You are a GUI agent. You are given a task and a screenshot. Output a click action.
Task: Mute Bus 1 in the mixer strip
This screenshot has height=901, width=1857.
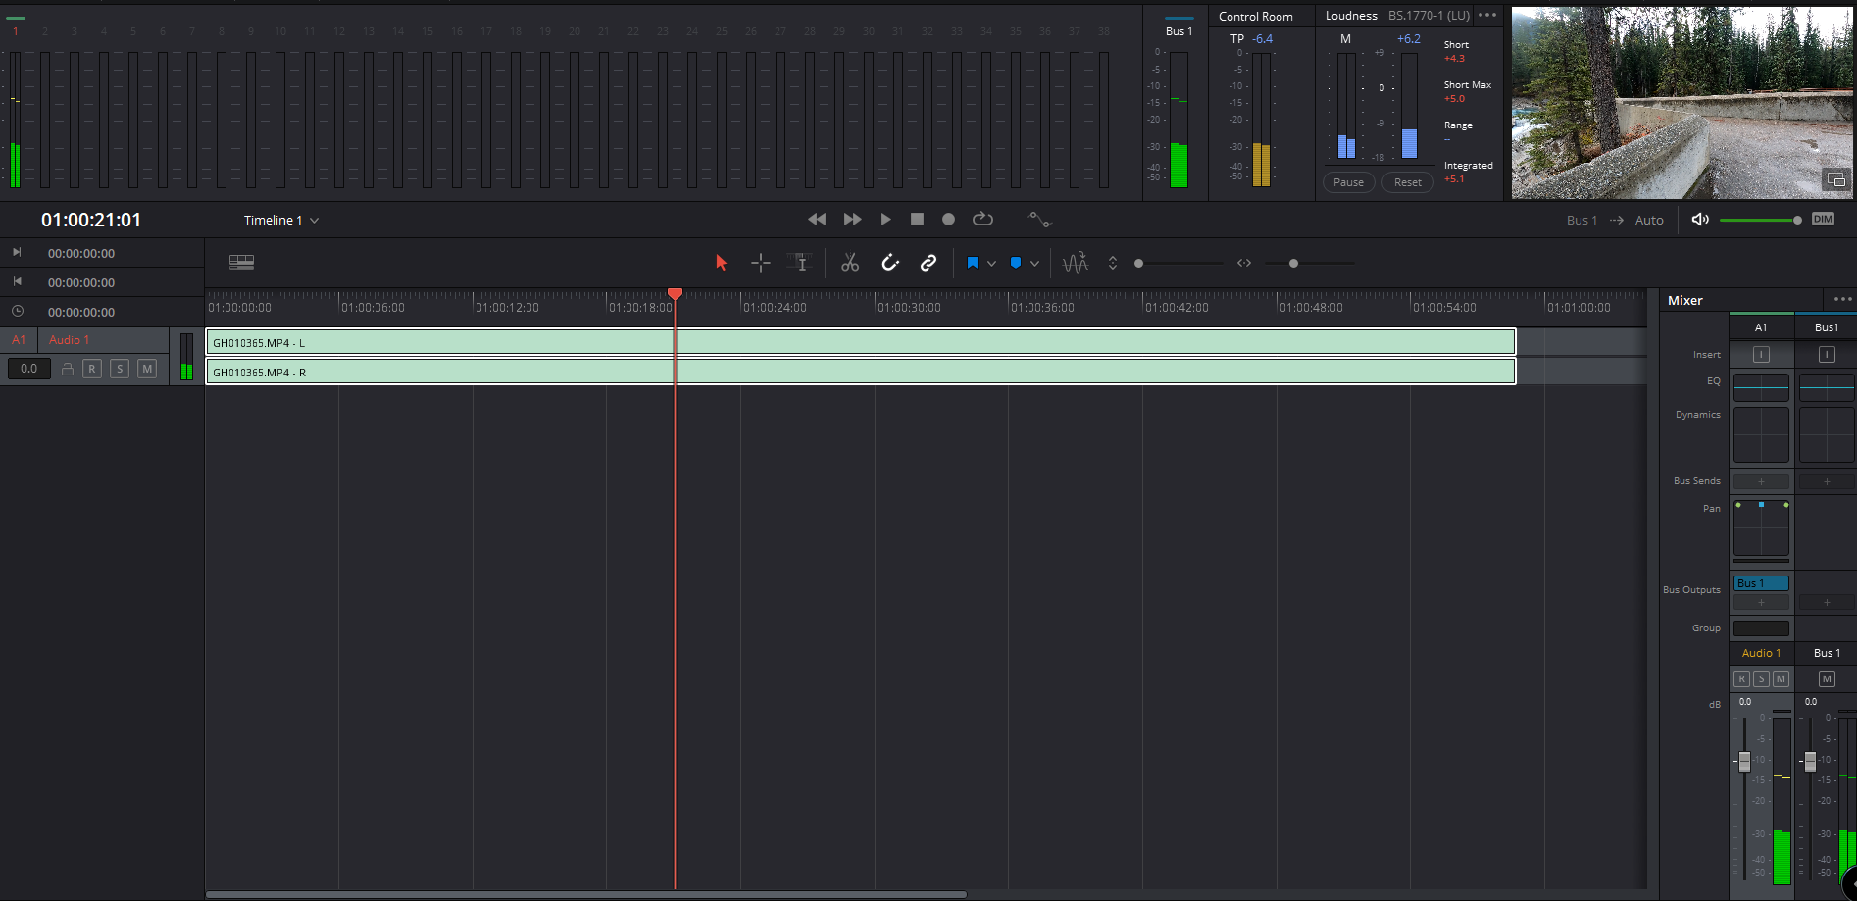click(1827, 678)
